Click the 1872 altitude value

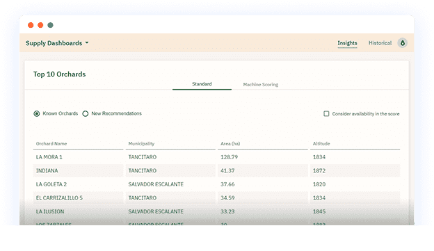tap(319, 171)
